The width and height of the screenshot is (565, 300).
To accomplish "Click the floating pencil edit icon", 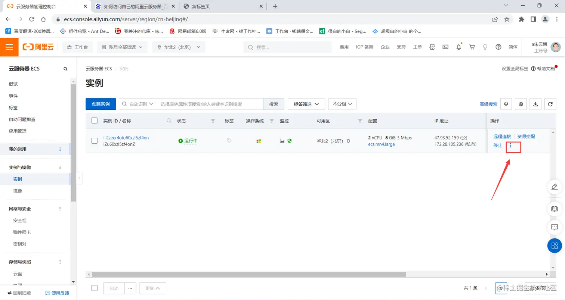I will pos(555,187).
